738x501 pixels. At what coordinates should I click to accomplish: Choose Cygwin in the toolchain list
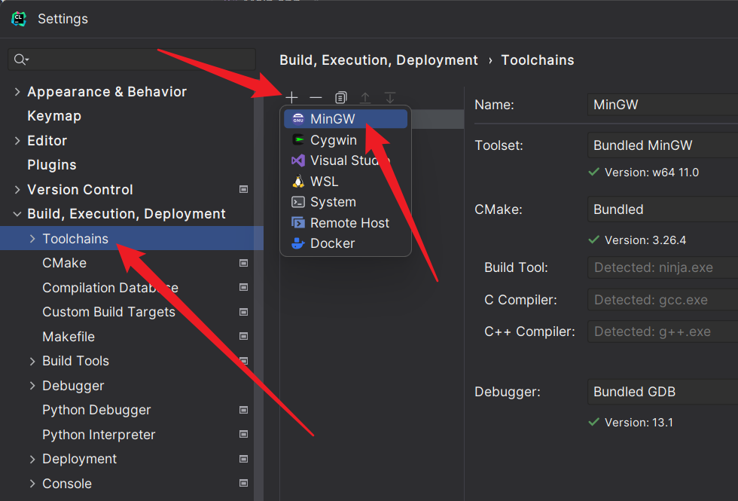click(x=333, y=140)
